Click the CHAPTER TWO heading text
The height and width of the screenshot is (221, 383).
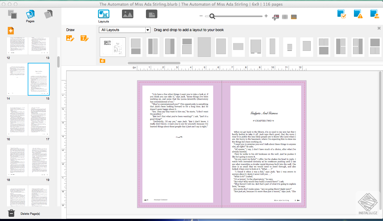click(x=264, y=121)
